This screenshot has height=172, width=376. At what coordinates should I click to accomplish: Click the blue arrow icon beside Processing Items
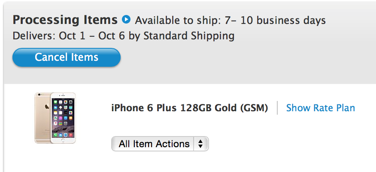126,20
